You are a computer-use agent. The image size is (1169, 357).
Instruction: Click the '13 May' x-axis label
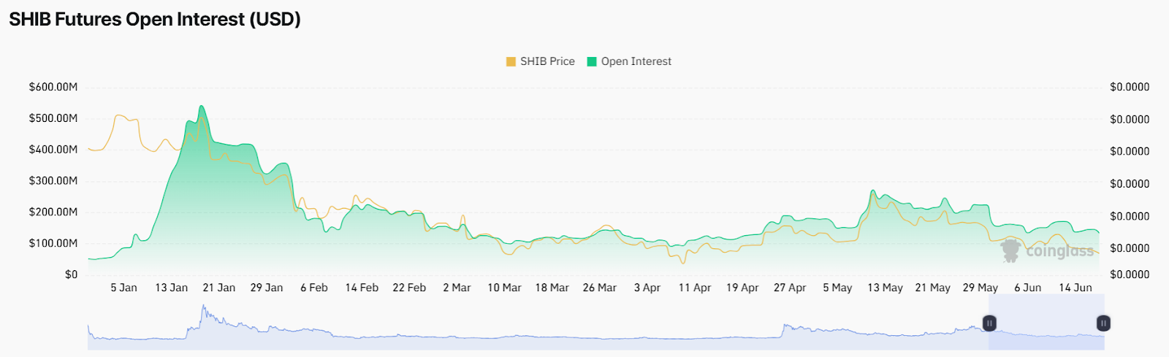[x=886, y=288]
